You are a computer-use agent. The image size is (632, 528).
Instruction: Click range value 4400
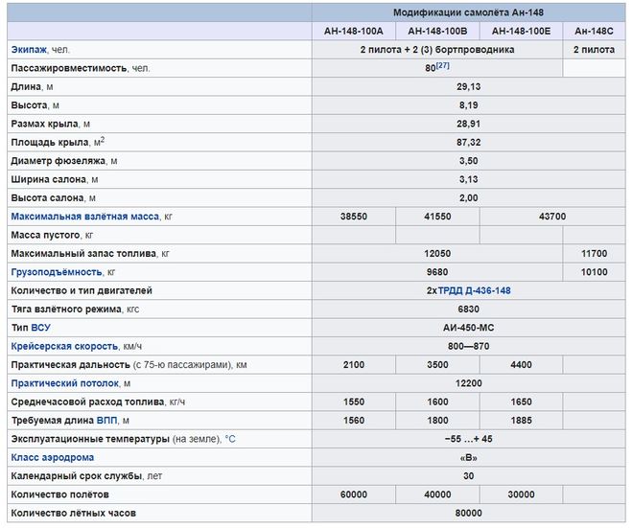coord(521,364)
